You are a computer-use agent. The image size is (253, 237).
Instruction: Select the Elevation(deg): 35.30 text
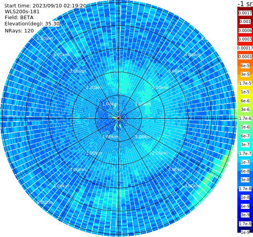[x=32, y=24]
